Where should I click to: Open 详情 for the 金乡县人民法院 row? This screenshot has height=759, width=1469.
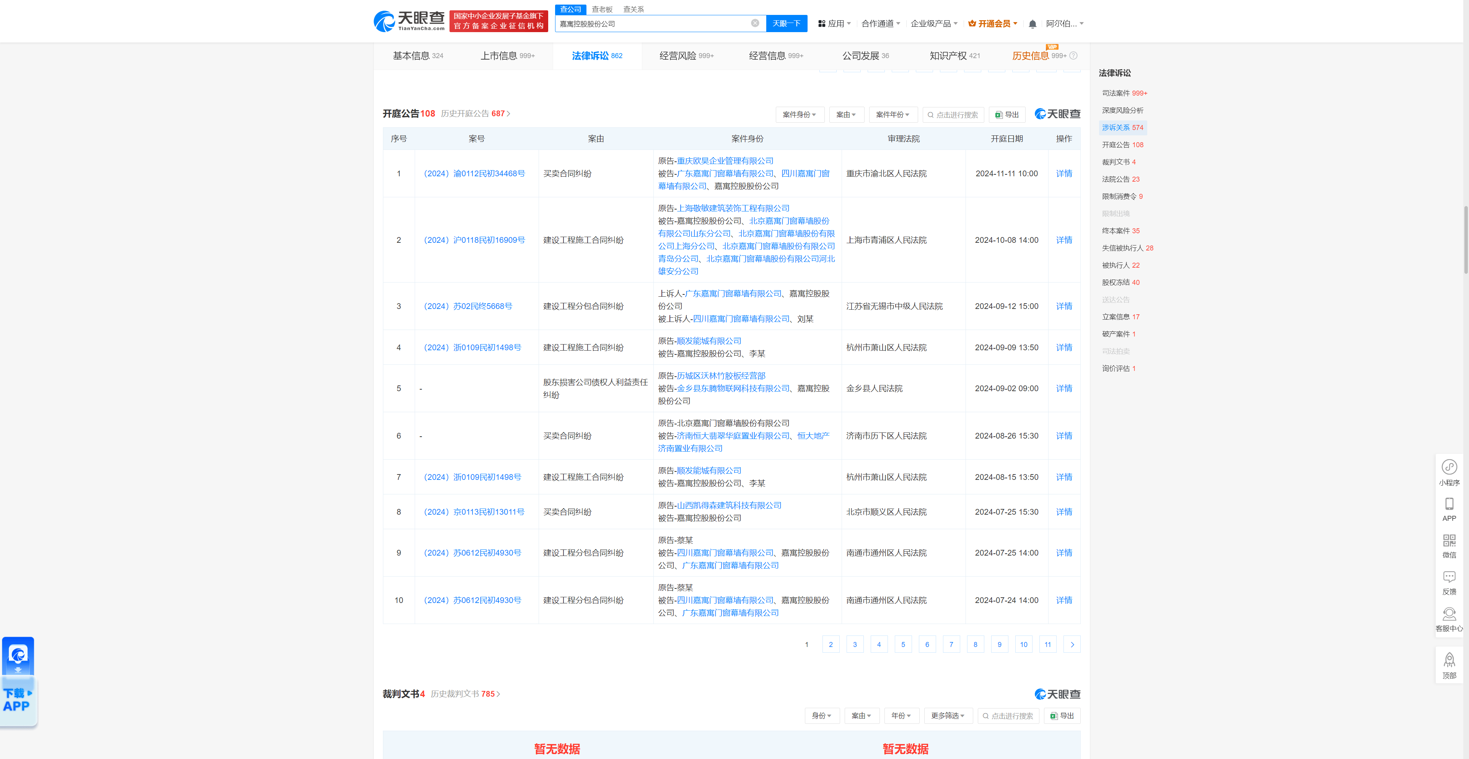[1064, 388]
